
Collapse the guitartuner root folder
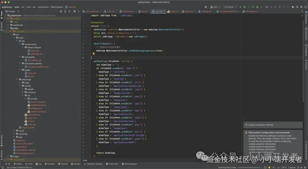click(5, 15)
